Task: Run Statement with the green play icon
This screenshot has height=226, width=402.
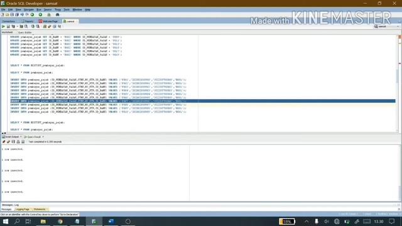Action: point(3,26)
